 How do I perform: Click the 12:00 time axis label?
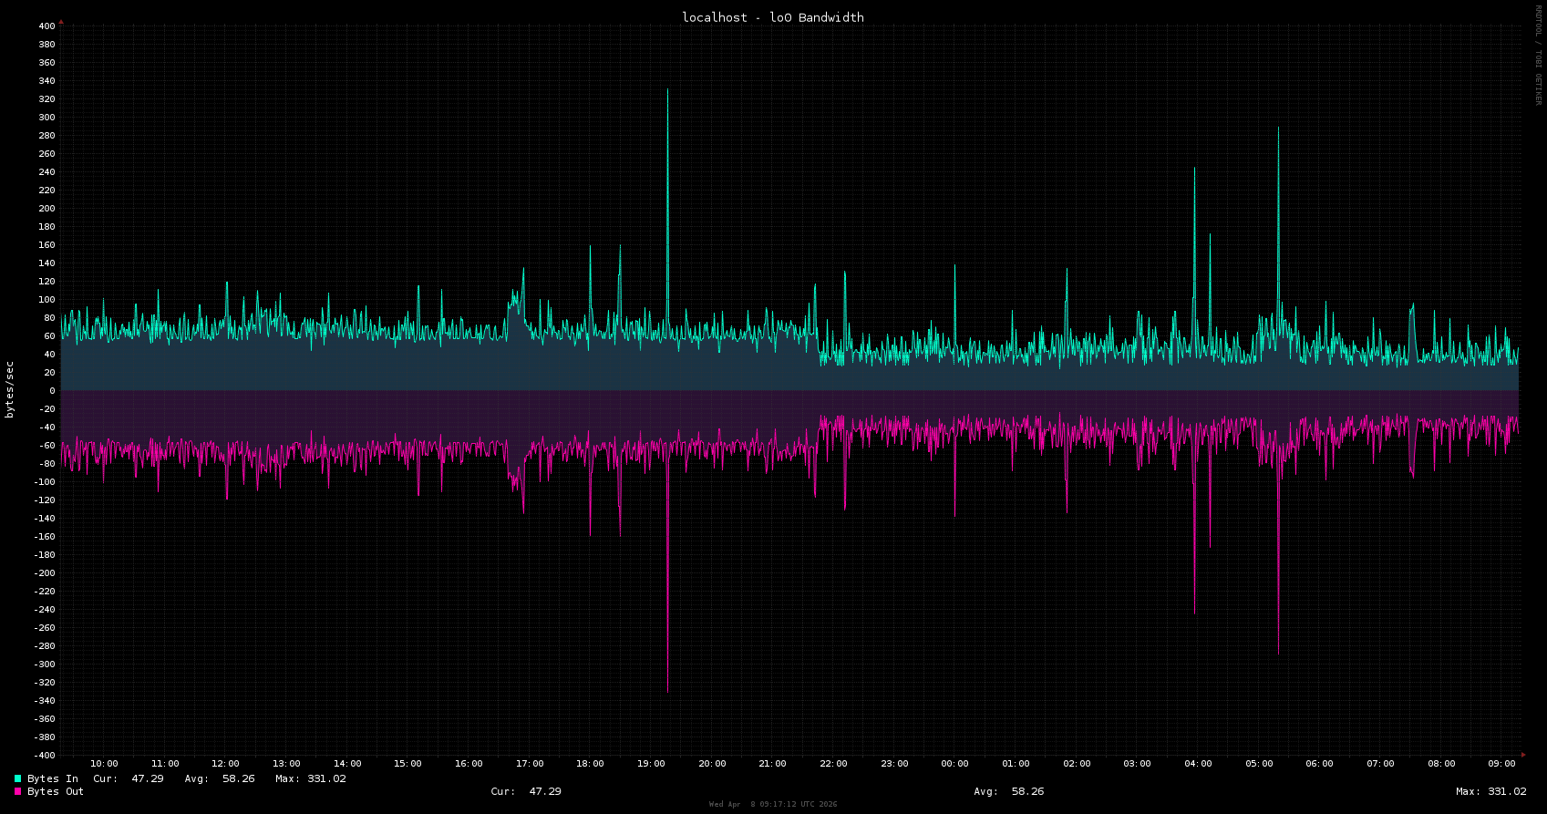[x=225, y=764]
